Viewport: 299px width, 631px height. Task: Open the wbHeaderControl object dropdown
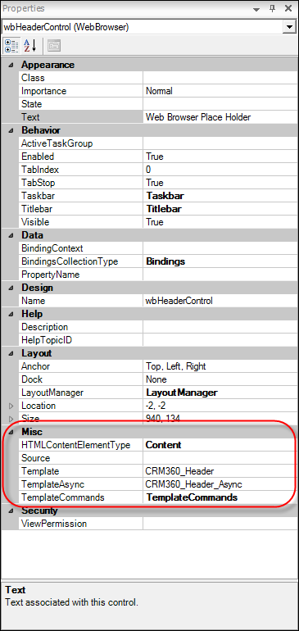click(x=288, y=27)
